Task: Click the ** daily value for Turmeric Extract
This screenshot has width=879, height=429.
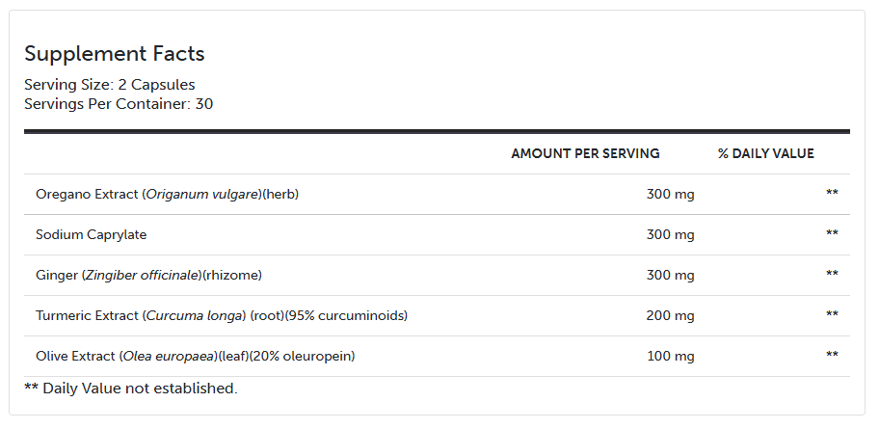Action: 832,314
